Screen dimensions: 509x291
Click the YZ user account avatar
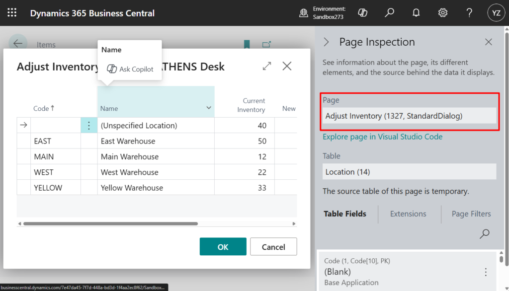pyautogui.click(x=496, y=13)
